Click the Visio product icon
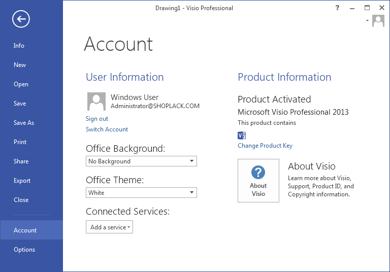 coord(242,135)
